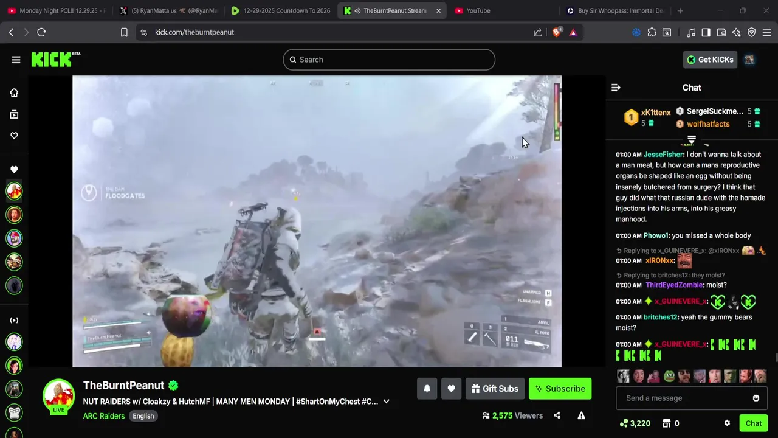Open the user profile avatar menu
The width and height of the screenshot is (778, 438).
(x=749, y=60)
